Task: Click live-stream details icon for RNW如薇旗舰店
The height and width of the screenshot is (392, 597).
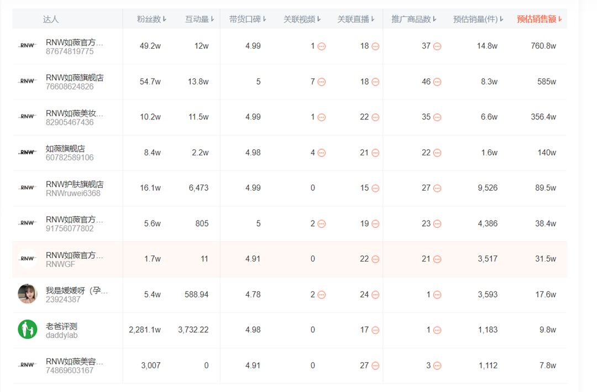Action: (x=375, y=82)
